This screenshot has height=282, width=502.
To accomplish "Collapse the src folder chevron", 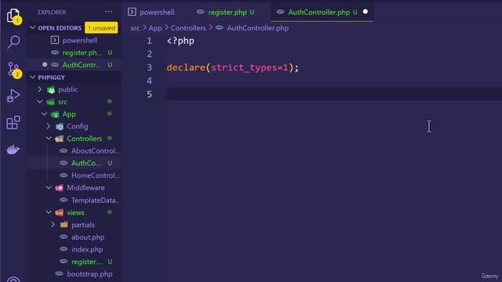I will (40, 102).
